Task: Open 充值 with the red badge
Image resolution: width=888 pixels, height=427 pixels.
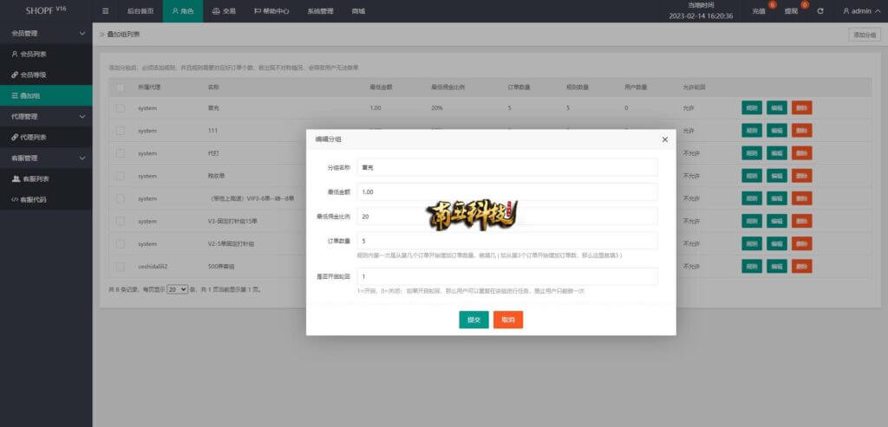Action: coord(759,11)
